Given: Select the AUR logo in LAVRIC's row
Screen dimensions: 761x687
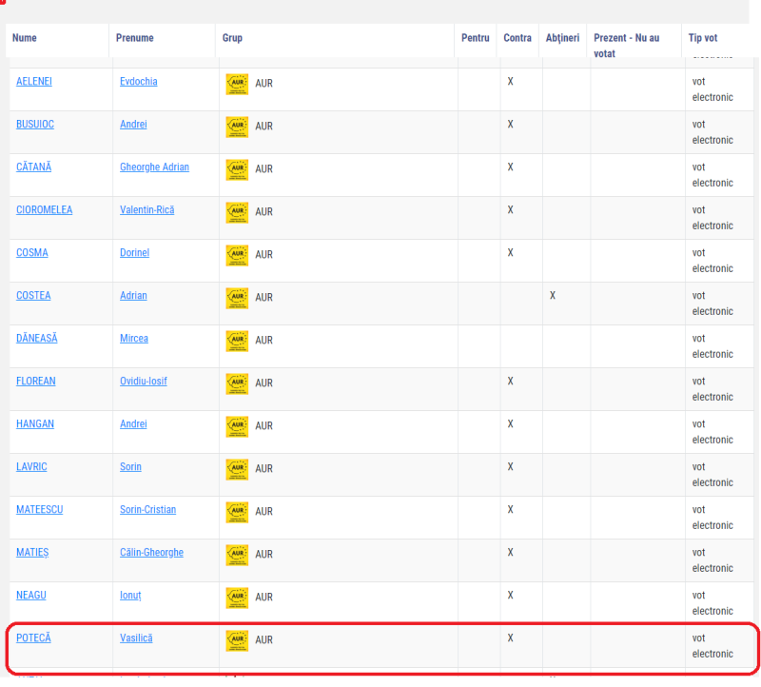Looking at the screenshot, I should coord(237,469).
